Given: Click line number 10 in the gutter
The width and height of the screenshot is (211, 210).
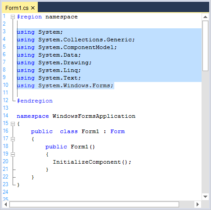Looking at the screenshot, I should click(x=5, y=85).
